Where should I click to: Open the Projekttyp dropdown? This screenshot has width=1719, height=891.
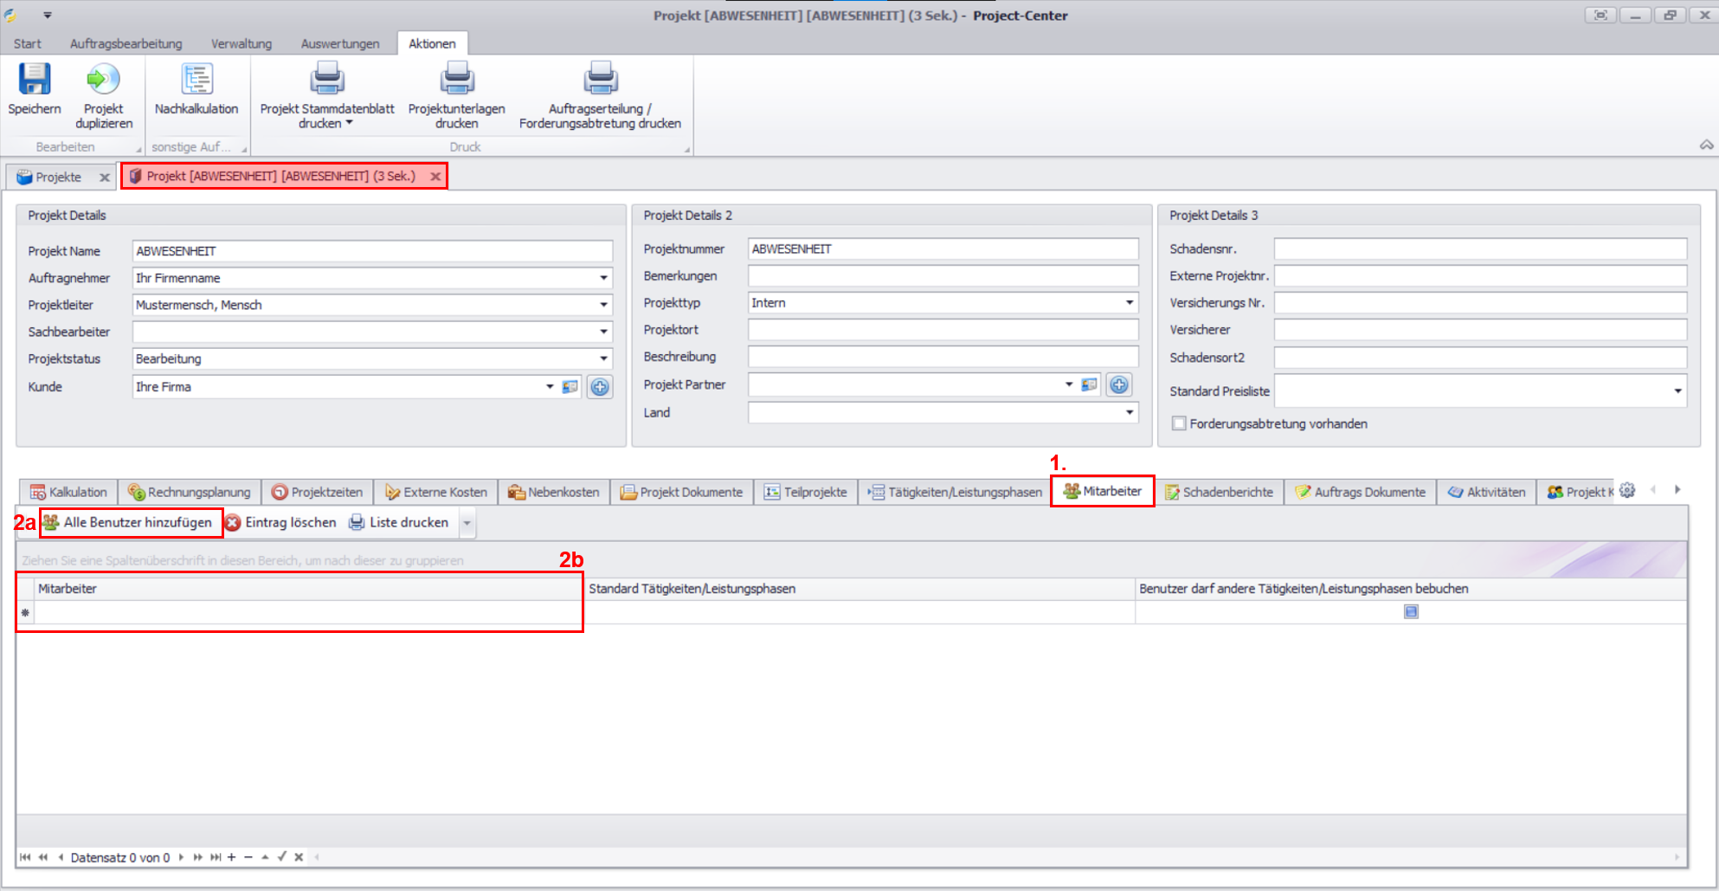pyautogui.click(x=1130, y=303)
